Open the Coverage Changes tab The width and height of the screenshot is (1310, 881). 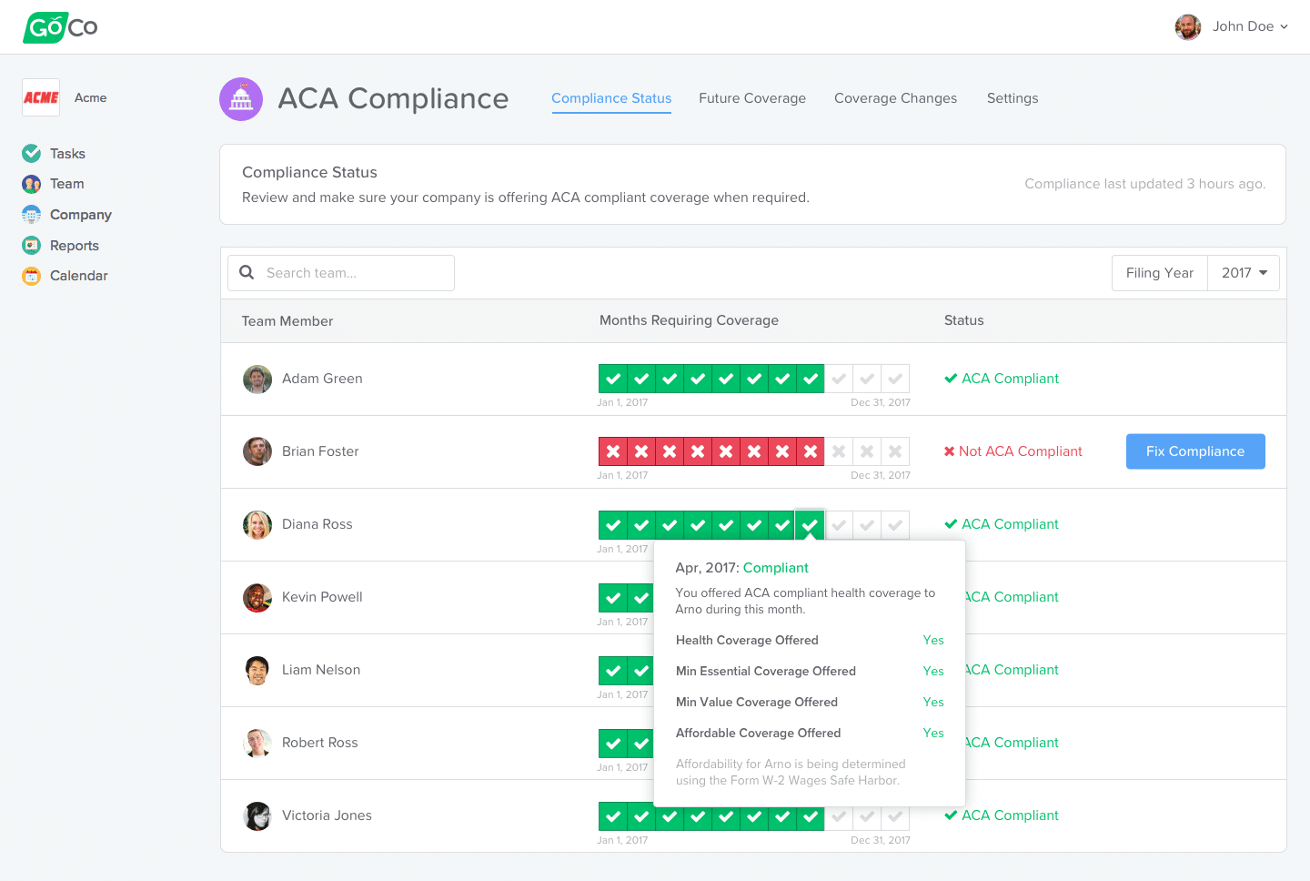pyautogui.click(x=895, y=98)
